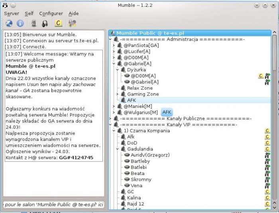Collapse the Kanały VIP group
This screenshot has width=279, height=213.
click(110, 125)
